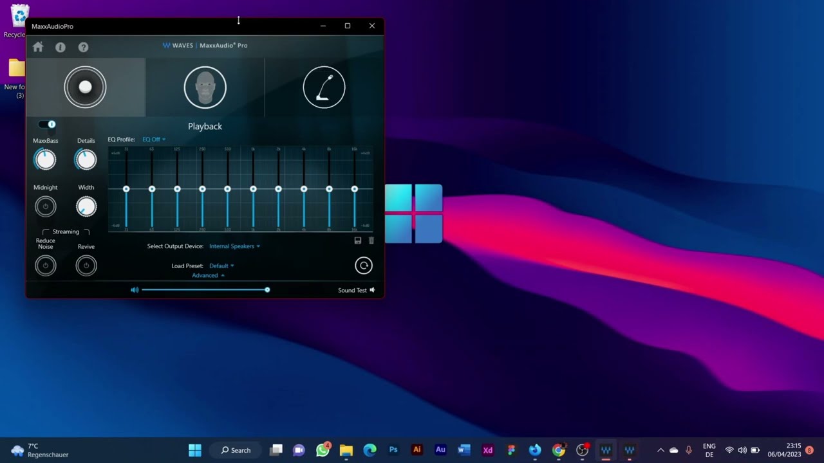Open the Windows Start menu
The image size is (824, 463).
point(195,450)
